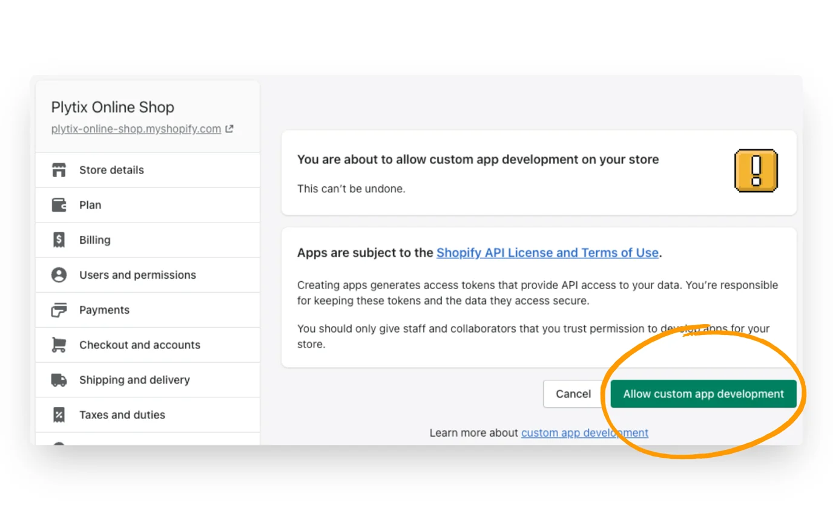Screen dimensions: 833x520
Task: Click the Cancel button
Action: [573, 394]
